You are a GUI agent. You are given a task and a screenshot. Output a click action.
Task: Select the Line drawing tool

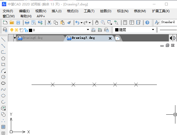(x=3, y=40)
